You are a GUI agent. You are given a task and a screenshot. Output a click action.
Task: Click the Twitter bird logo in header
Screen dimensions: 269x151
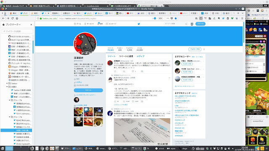(x=139, y=24)
